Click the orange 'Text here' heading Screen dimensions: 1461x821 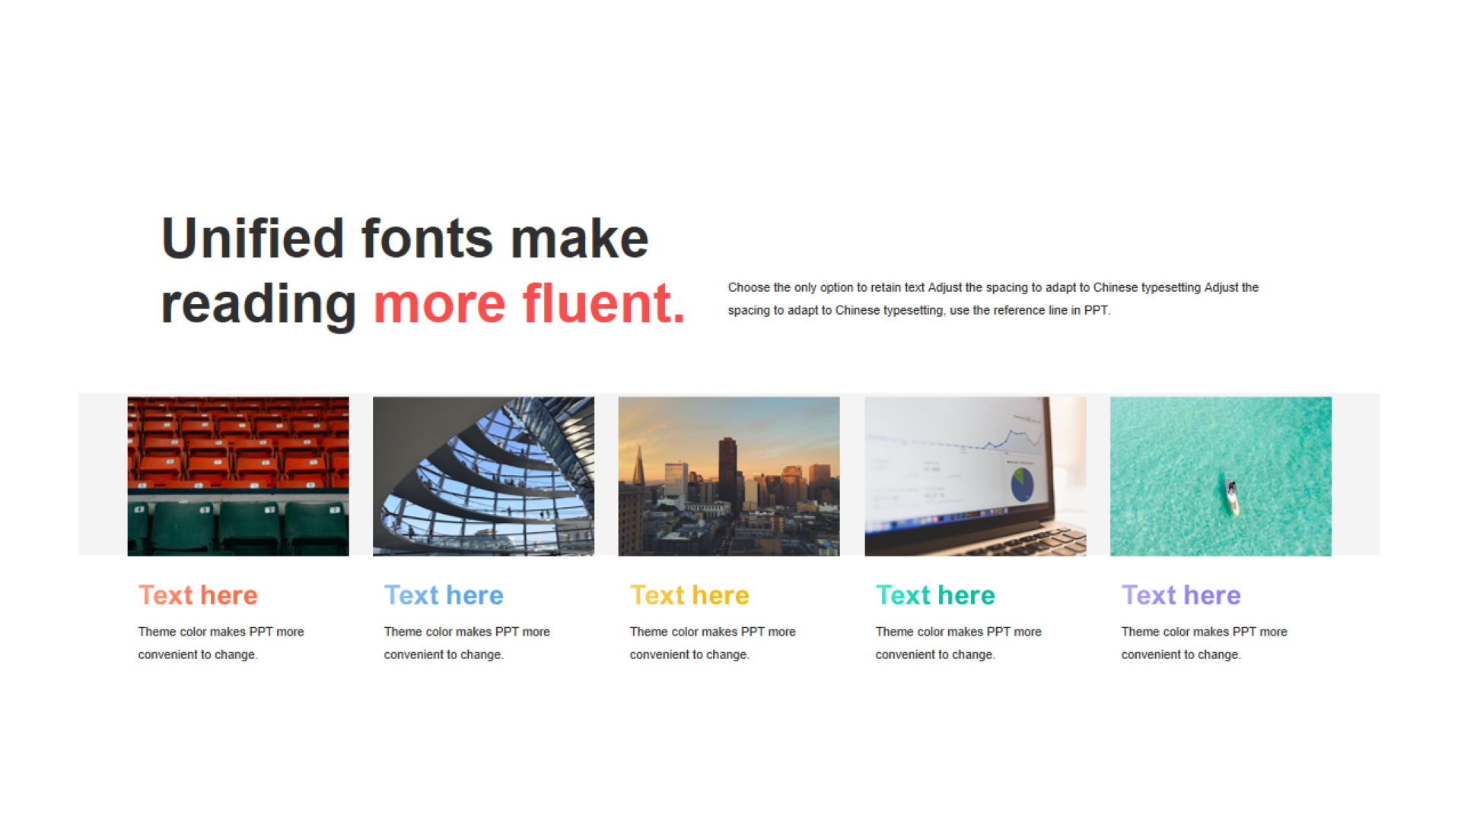point(198,595)
